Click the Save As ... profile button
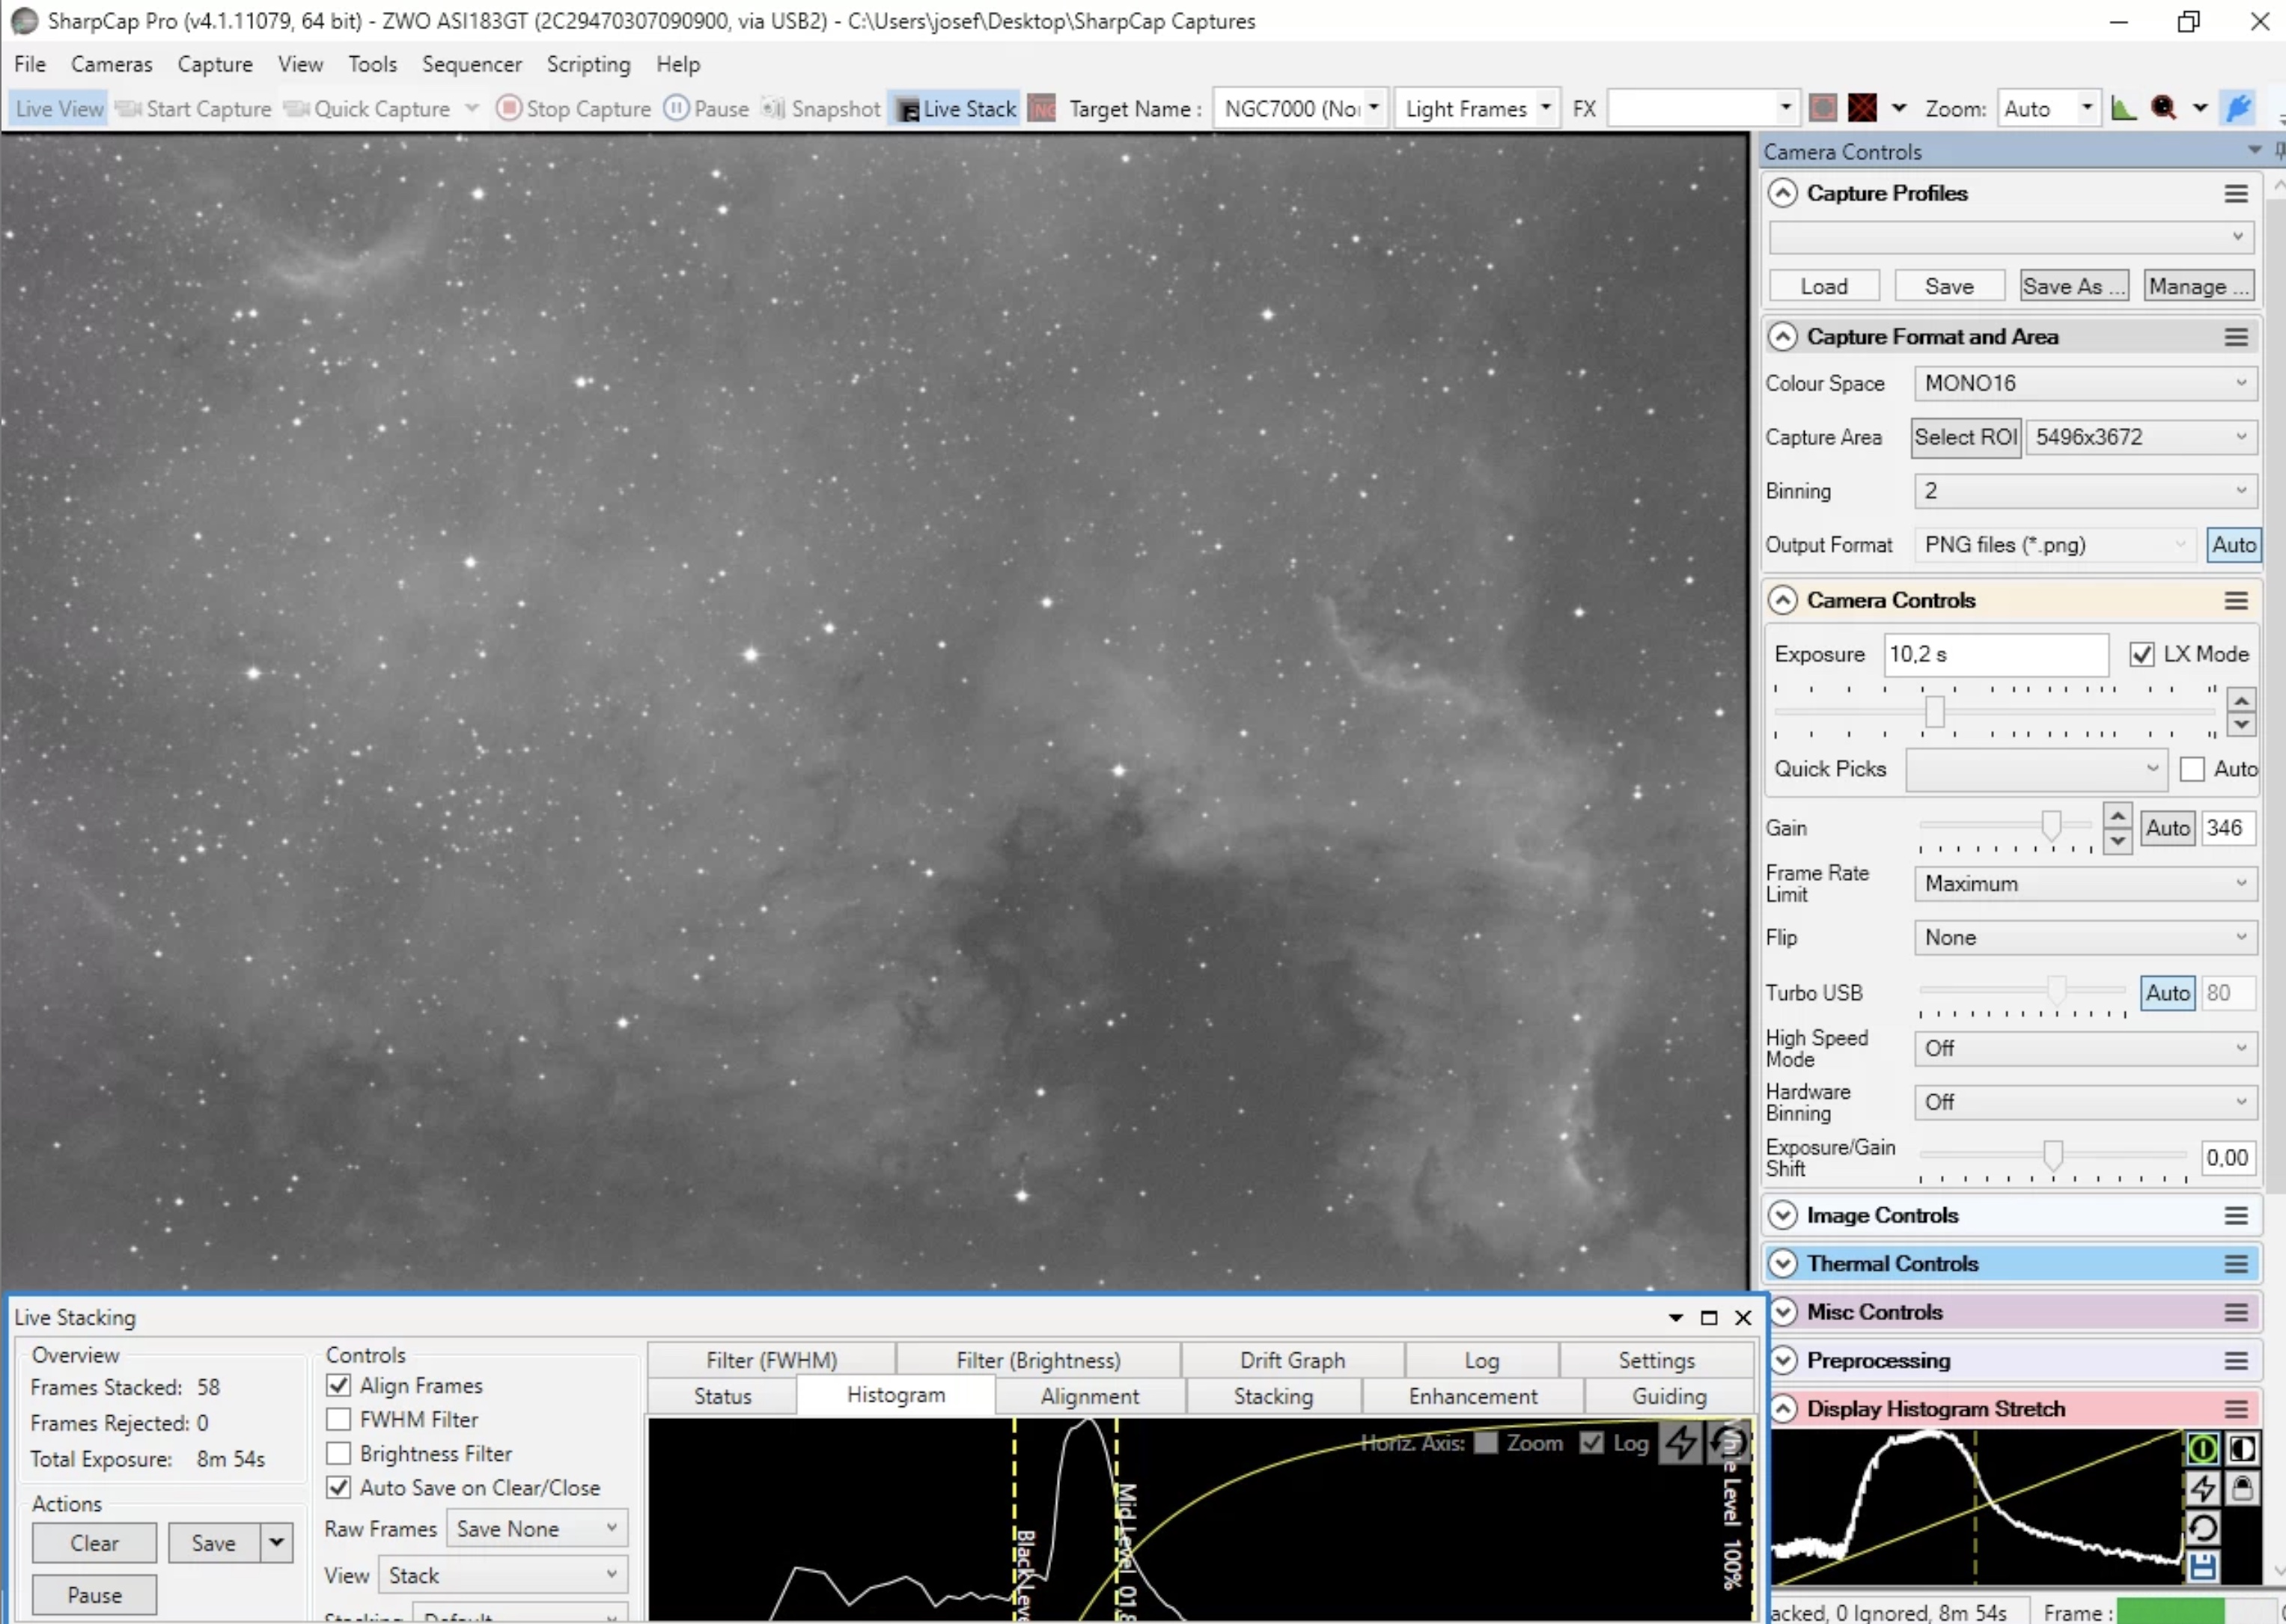This screenshot has height=1624, width=2286. (x=2074, y=286)
